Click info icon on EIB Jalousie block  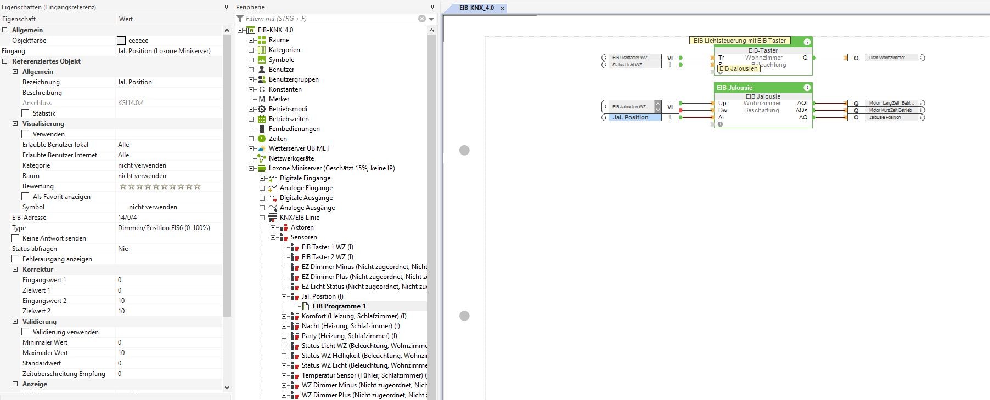807,88
